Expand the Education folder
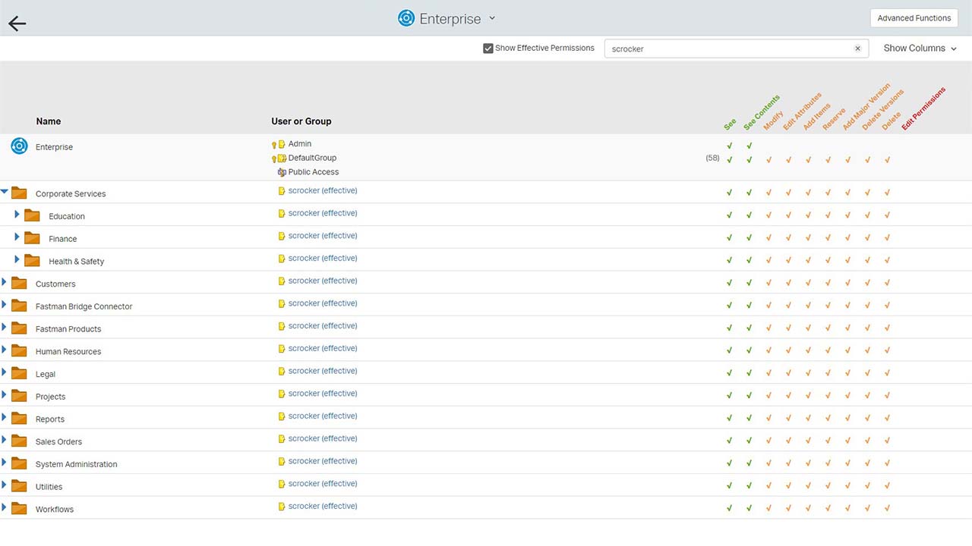 [17, 215]
